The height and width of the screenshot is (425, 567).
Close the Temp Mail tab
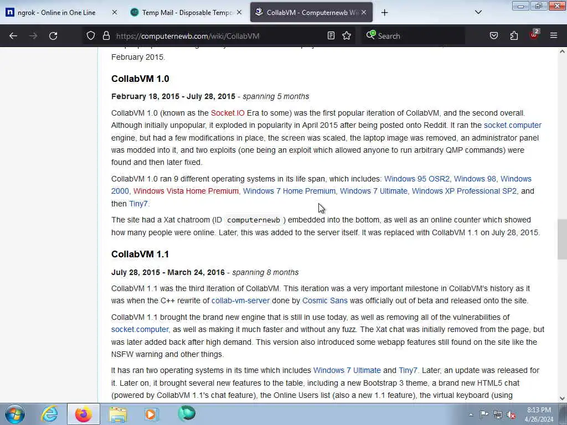(x=239, y=12)
